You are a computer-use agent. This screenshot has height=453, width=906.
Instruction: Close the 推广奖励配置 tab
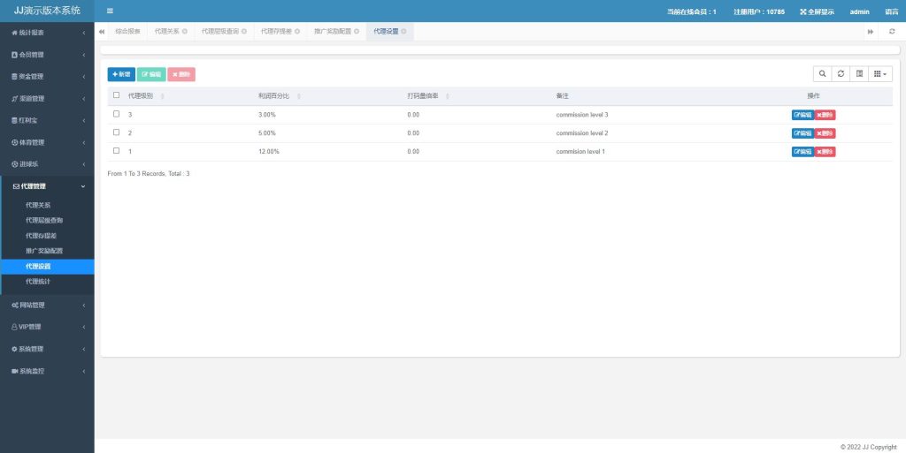357,32
